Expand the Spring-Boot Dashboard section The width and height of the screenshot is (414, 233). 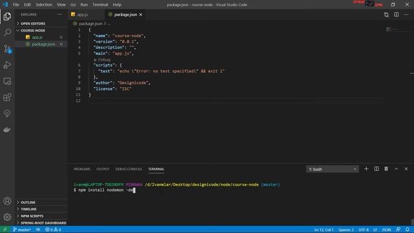(x=41, y=223)
